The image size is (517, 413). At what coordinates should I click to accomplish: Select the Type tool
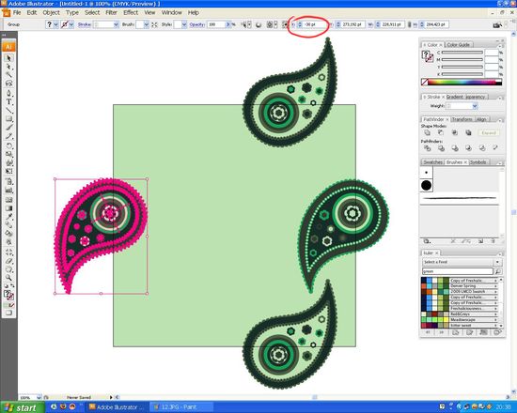[x=8, y=101]
